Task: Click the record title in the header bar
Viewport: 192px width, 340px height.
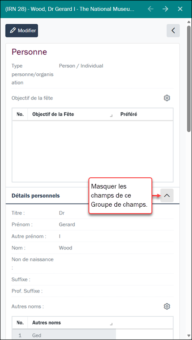Action: click(x=69, y=9)
